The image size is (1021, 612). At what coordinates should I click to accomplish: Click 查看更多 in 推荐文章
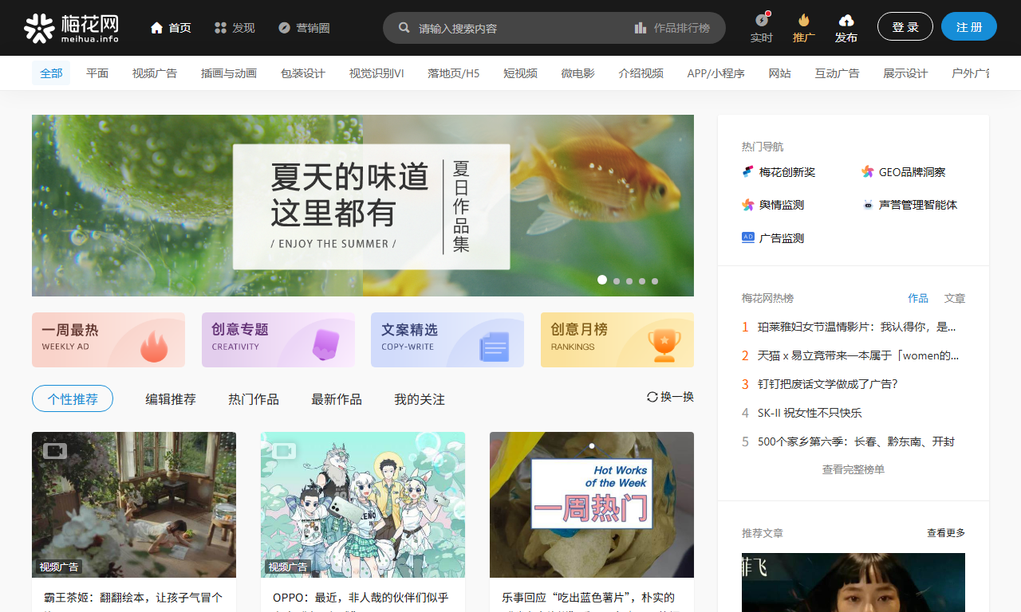(x=946, y=533)
